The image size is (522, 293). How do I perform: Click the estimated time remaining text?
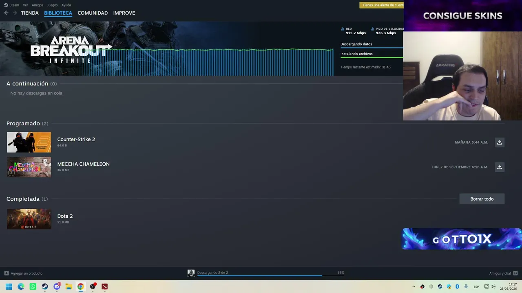(365, 67)
